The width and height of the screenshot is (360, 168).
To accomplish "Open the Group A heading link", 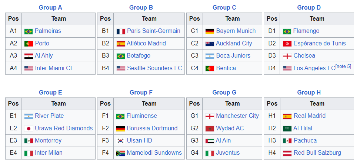I will tap(50, 7).
